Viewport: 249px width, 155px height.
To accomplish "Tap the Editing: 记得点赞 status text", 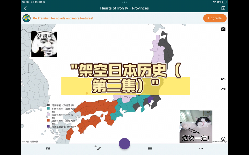I will click(30, 142).
